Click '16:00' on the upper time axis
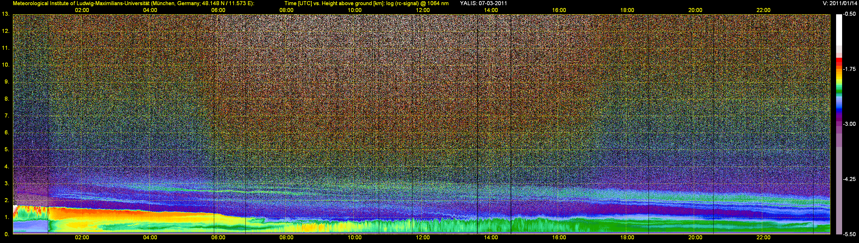859x243 pixels. (559, 10)
